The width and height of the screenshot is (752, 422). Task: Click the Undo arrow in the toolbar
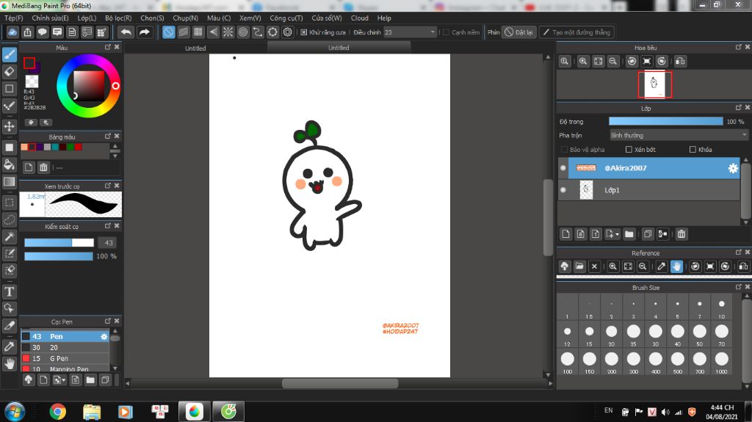[x=126, y=32]
